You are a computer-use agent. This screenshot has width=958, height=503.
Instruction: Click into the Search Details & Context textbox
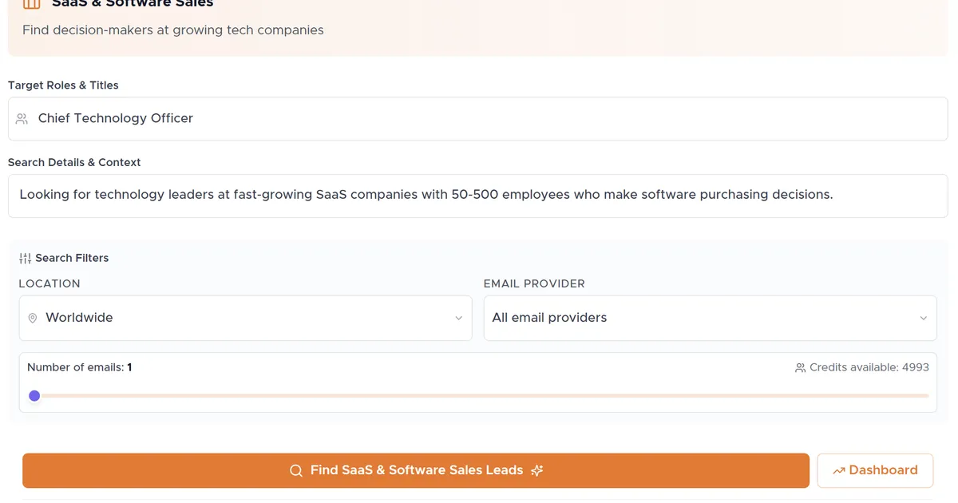point(479,195)
